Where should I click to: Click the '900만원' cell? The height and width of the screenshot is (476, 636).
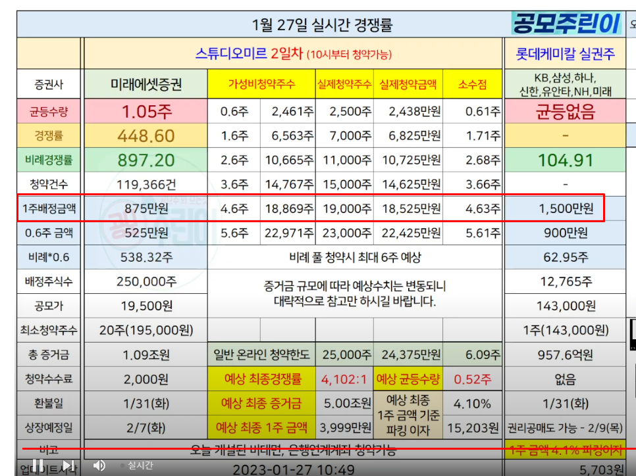(x=566, y=233)
